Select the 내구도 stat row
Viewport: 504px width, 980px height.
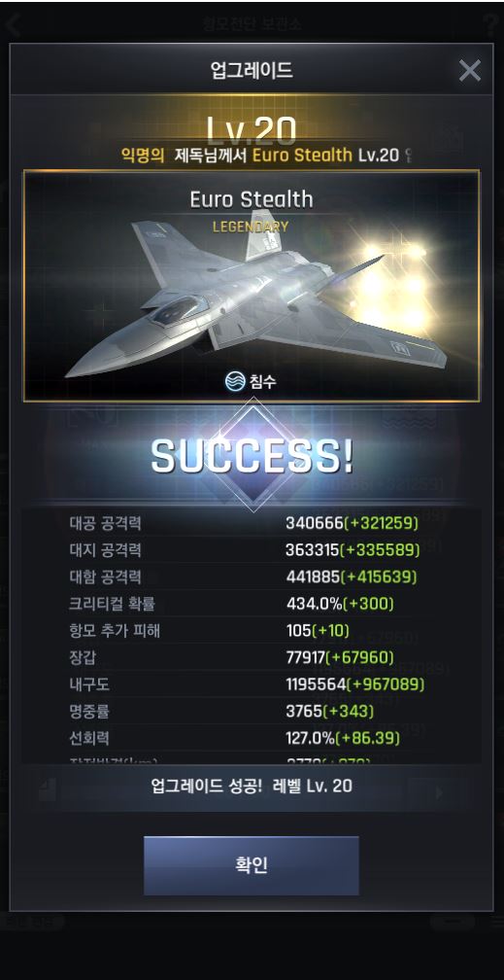[x=252, y=684]
